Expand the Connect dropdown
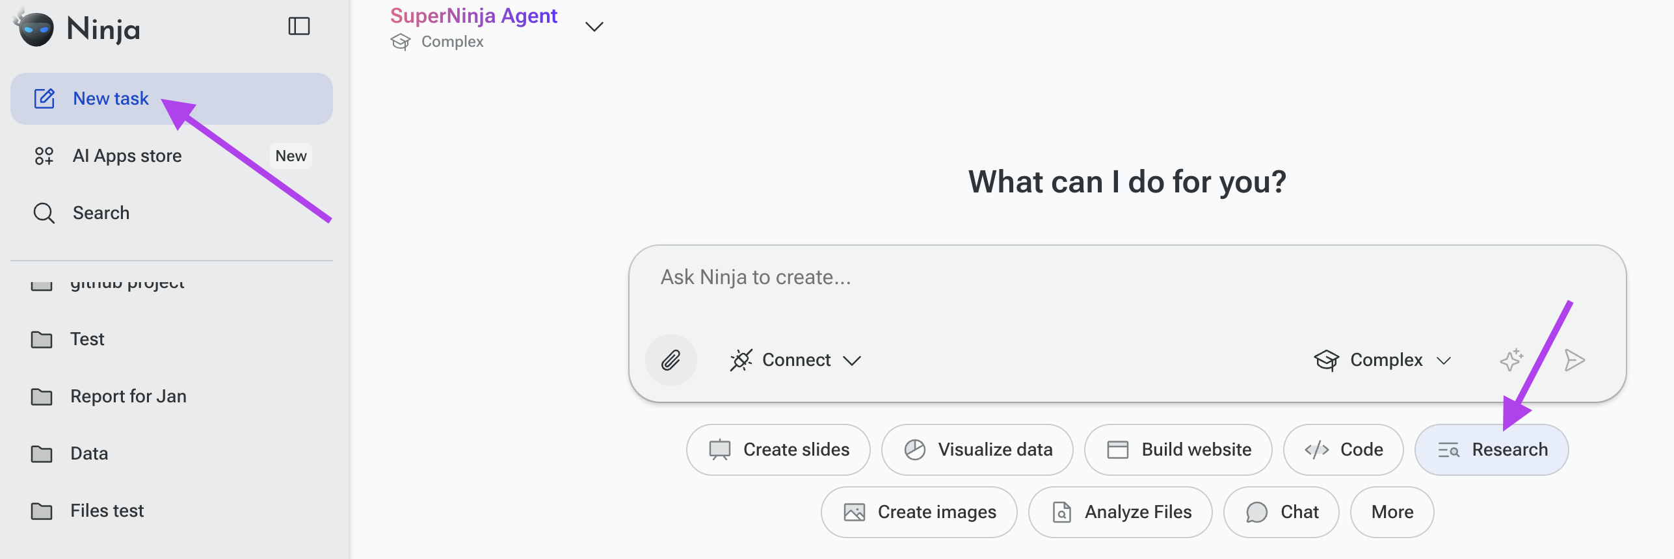Screen dimensions: 1674x559 tap(795, 360)
